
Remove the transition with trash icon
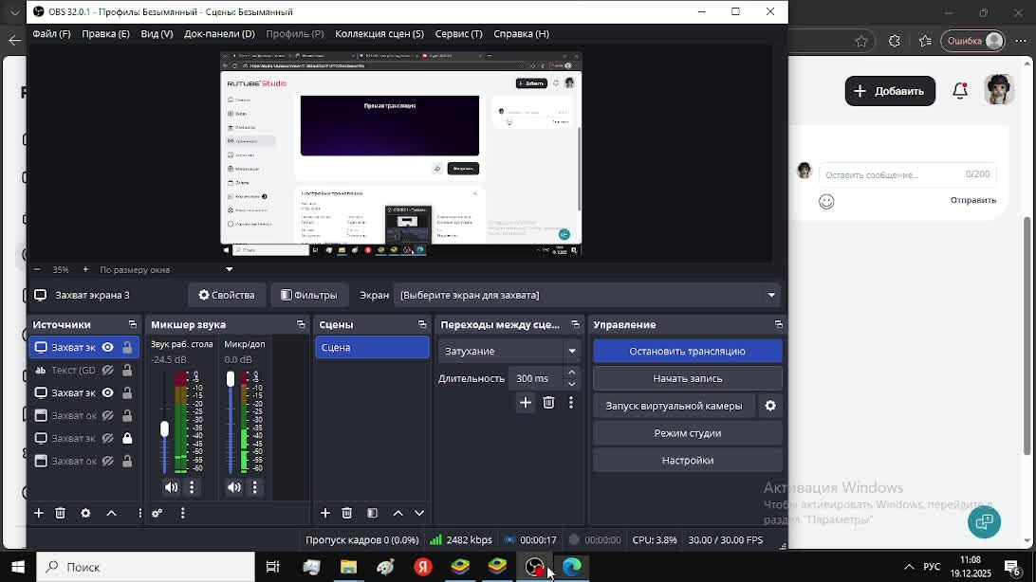click(548, 403)
